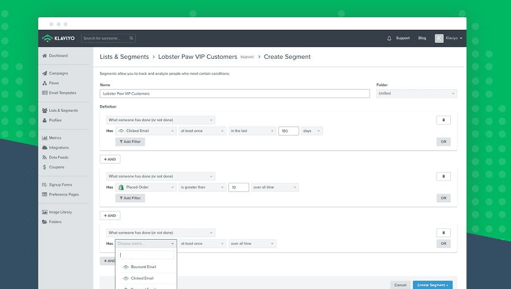
Task: Open third condition's at least once dropdown
Action: coord(202,244)
